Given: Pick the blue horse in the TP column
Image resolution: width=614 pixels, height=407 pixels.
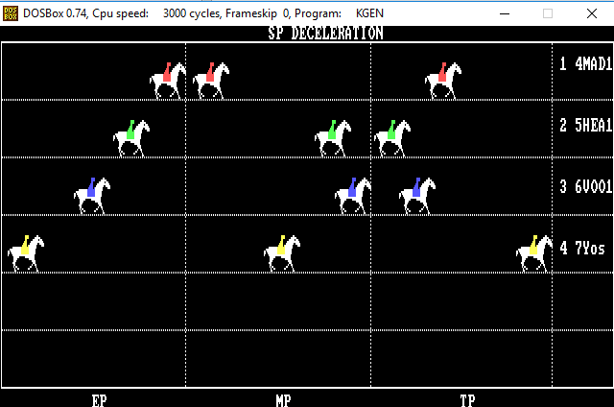Looking at the screenshot, I should pyautogui.click(x=417, y=196).
